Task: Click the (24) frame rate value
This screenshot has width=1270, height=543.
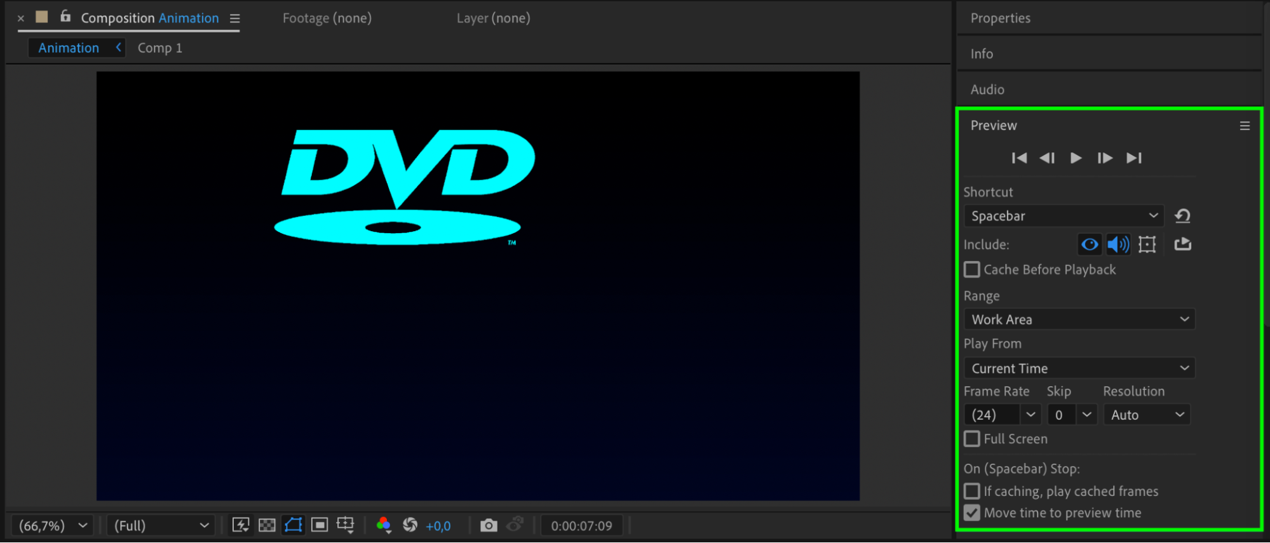Action: point(992,415)
